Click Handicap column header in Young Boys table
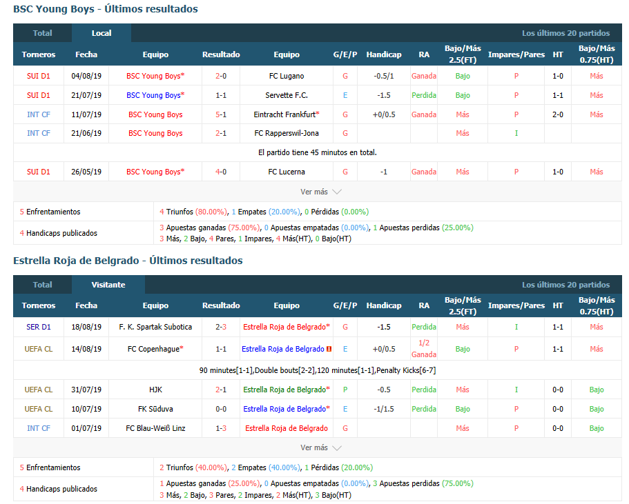 (384, 54)
